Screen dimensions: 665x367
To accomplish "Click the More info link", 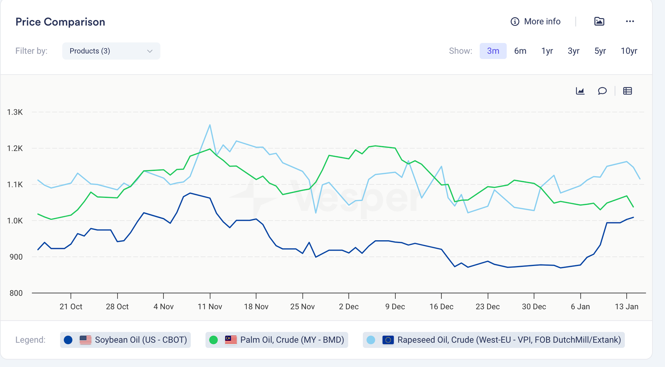I will (x=542, y=22).
